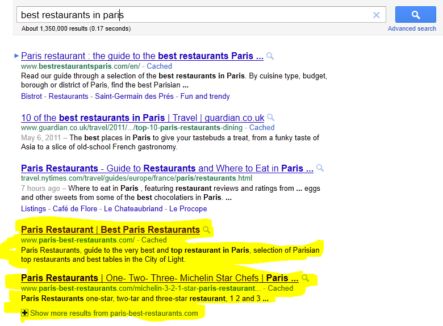Screen dimensions: 443x326
Task: Open the Le Procope sitelink
Action: (188, 209)
